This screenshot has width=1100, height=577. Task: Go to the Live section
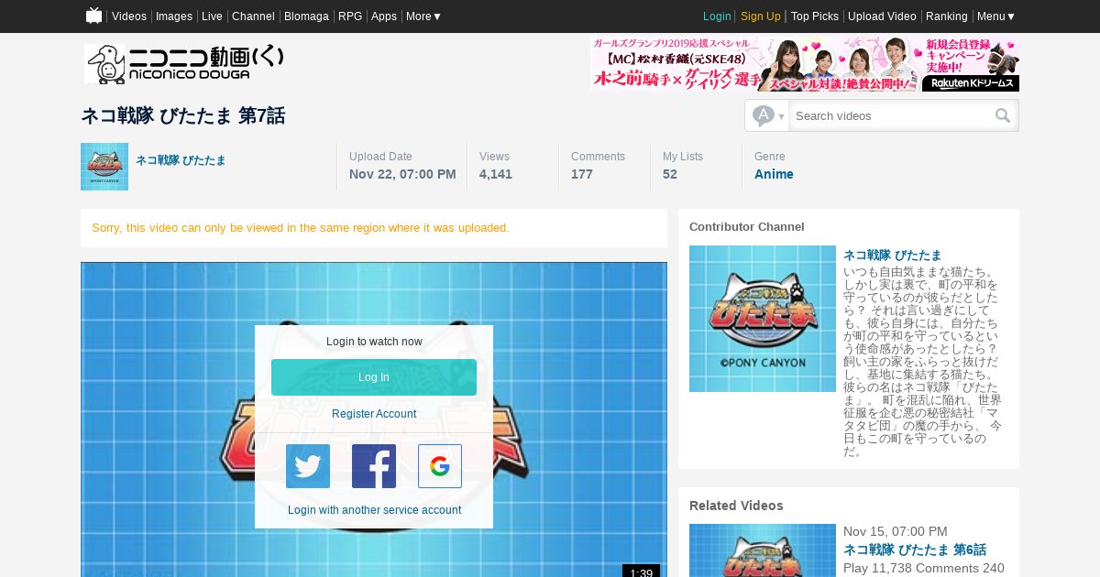[212, 16]
